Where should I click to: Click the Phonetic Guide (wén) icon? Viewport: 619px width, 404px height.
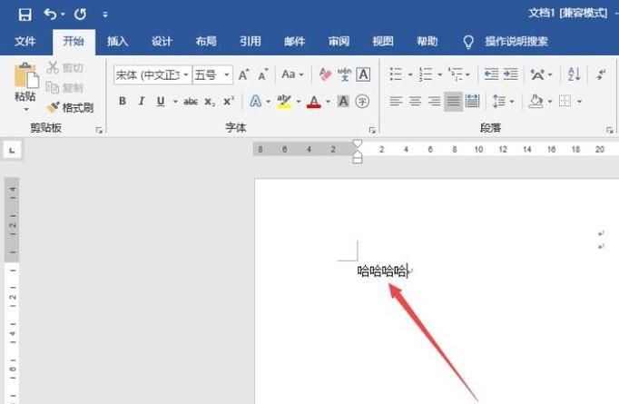point(344,74)
